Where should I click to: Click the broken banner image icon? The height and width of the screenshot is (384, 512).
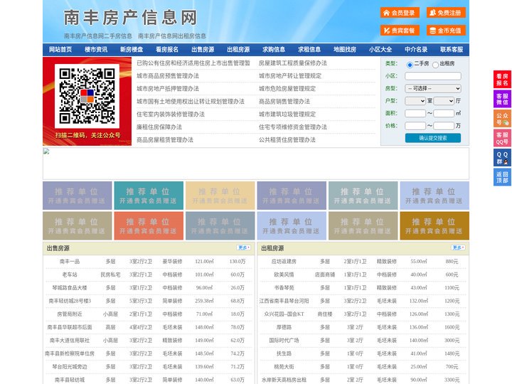[x=46, y=151]
